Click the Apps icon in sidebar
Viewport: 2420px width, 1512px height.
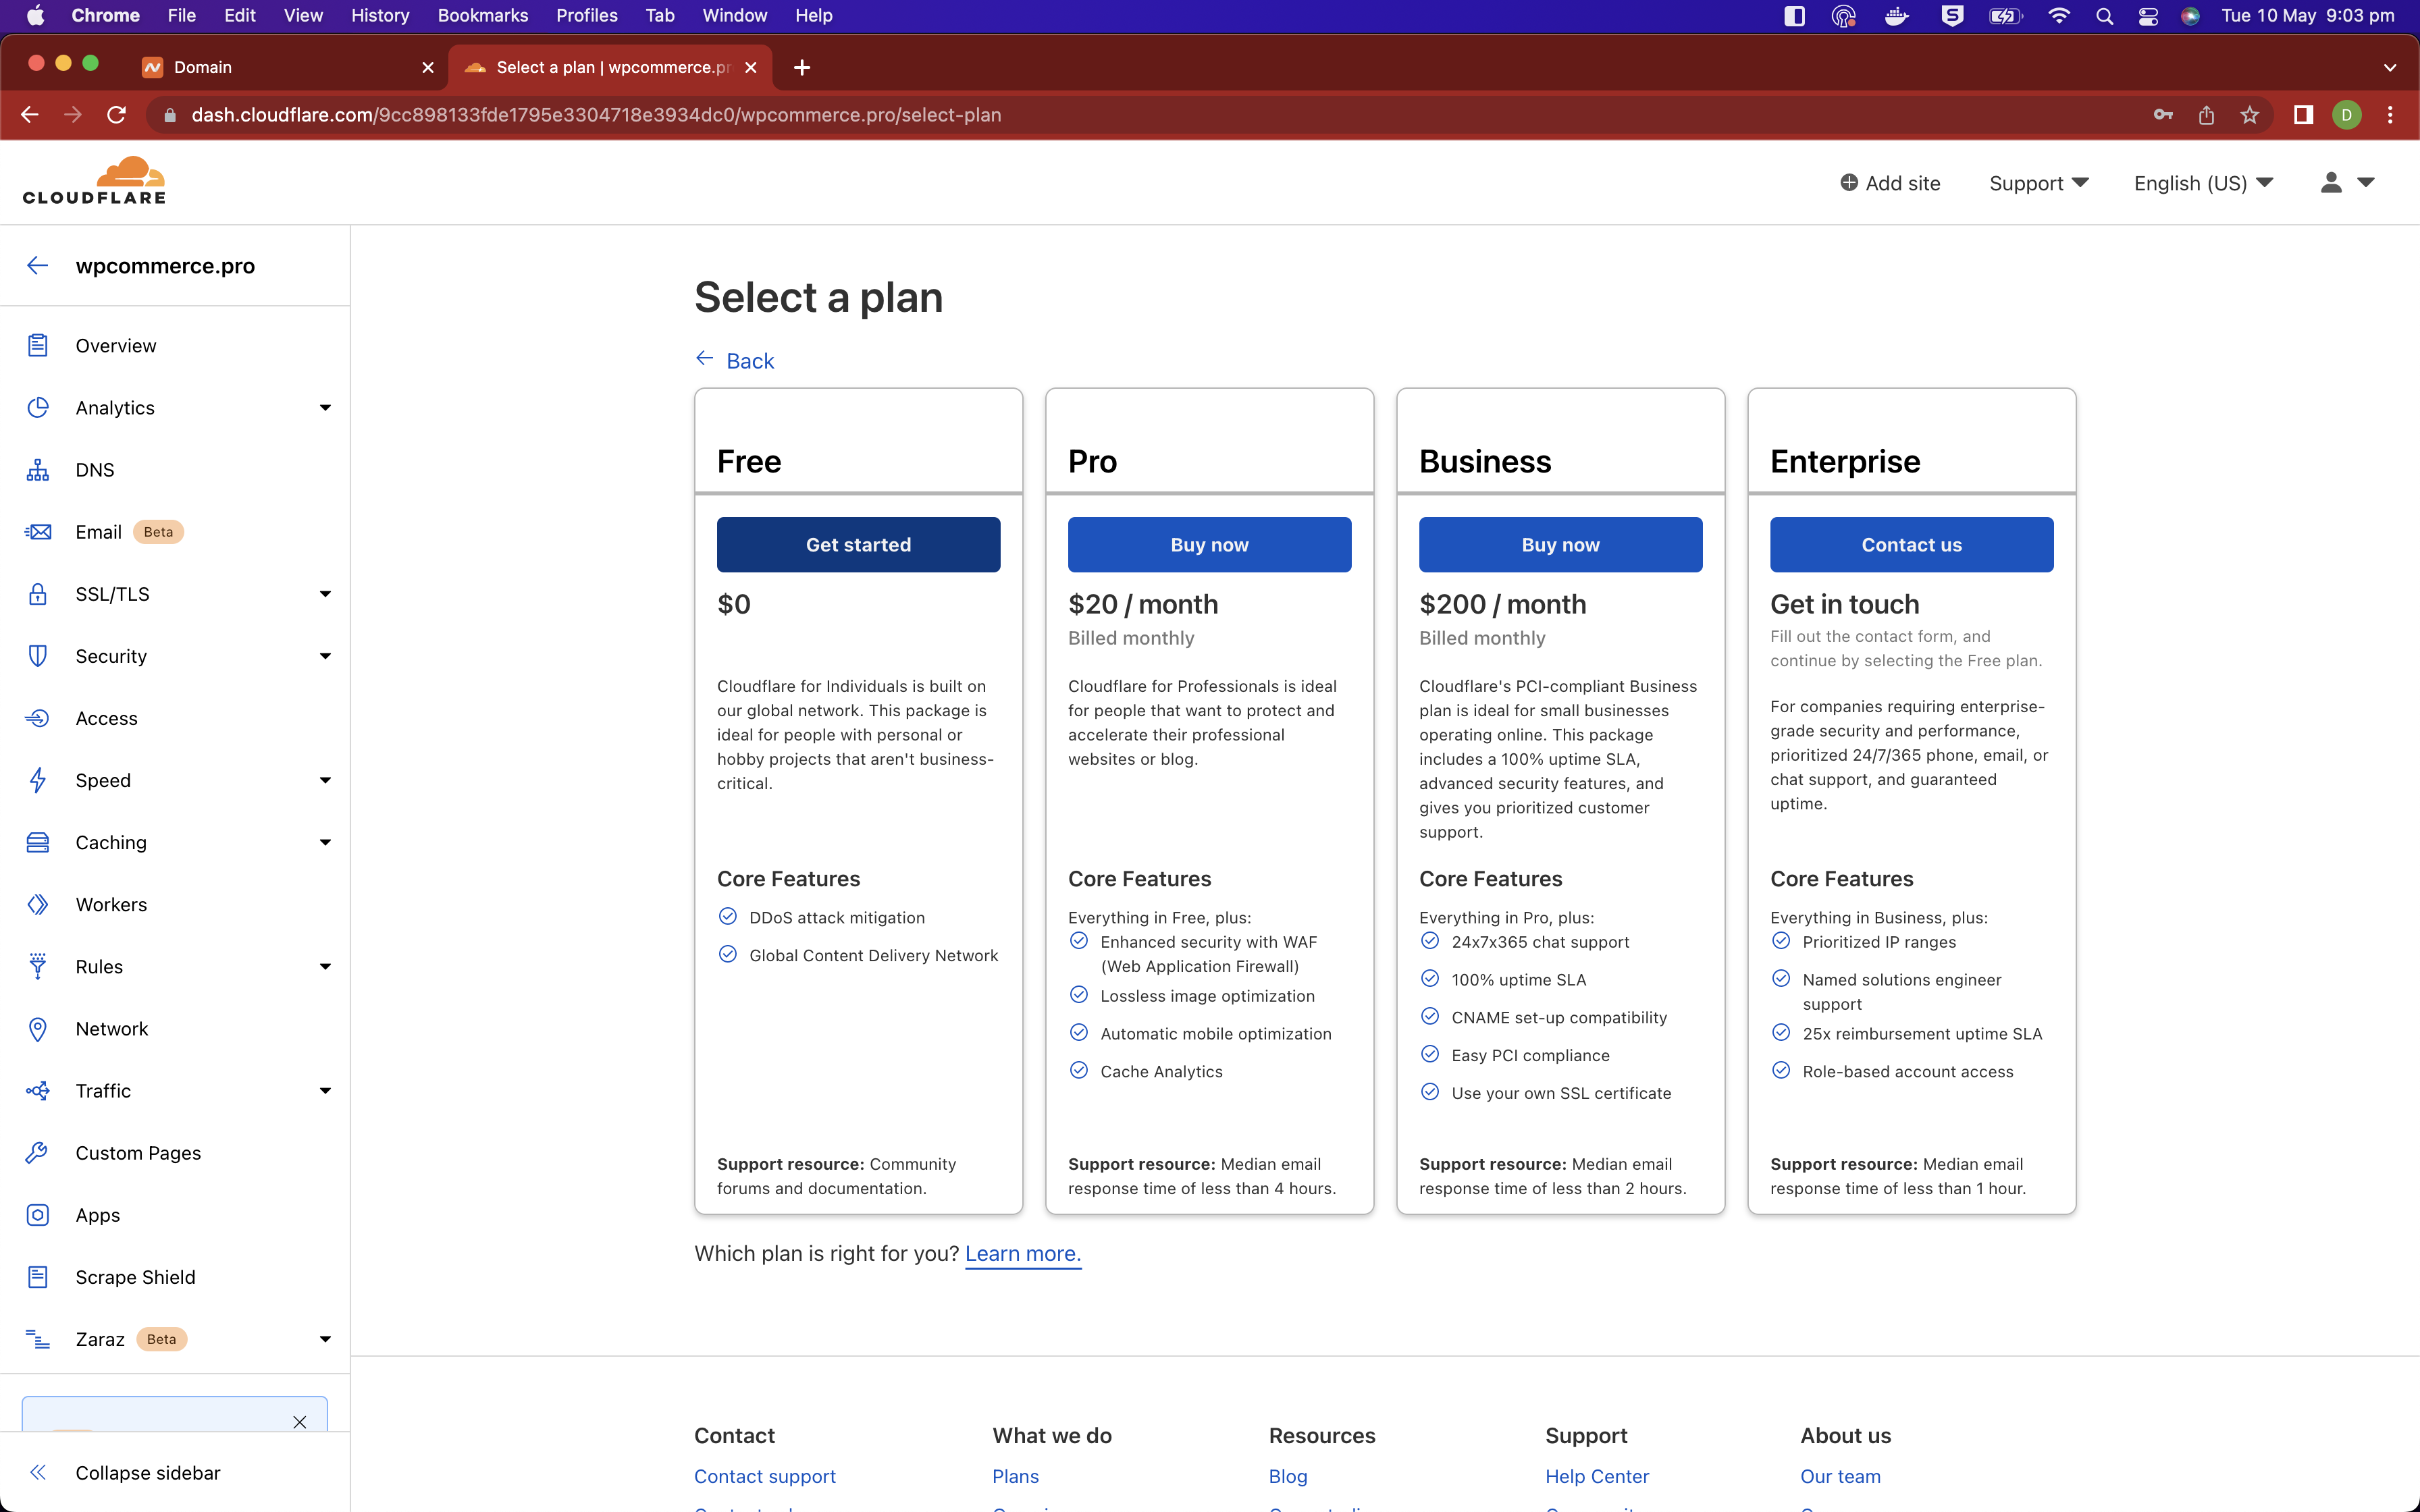(x=38, y=1215)
